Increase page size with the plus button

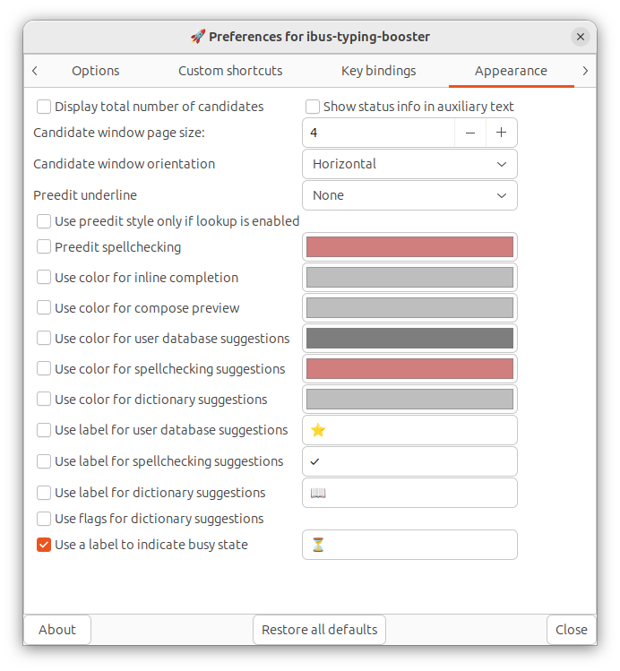pyautogui.click(x=501, y=133)
